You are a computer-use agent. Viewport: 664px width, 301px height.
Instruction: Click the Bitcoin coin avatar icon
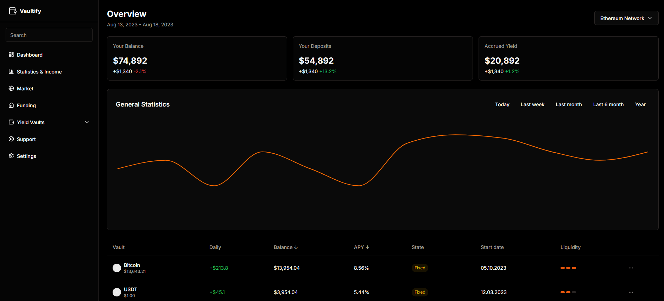pyautogui.click(x=117, y=268)
